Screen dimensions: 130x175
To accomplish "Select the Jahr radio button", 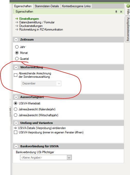I will point(17,47).
